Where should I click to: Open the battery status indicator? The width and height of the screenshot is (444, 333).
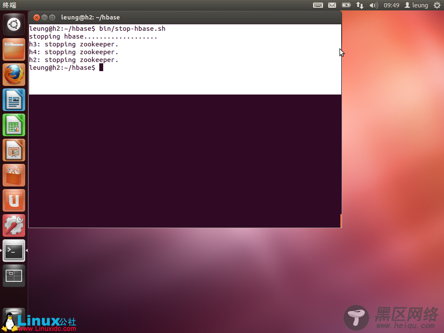(346, 5)
